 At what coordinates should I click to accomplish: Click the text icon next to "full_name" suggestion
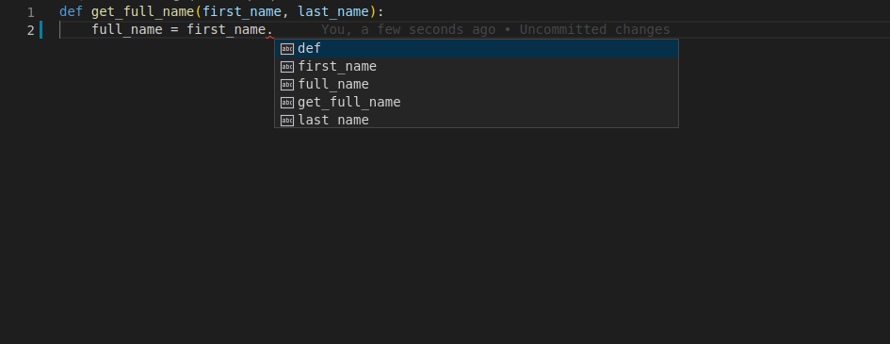click(287, 85)
